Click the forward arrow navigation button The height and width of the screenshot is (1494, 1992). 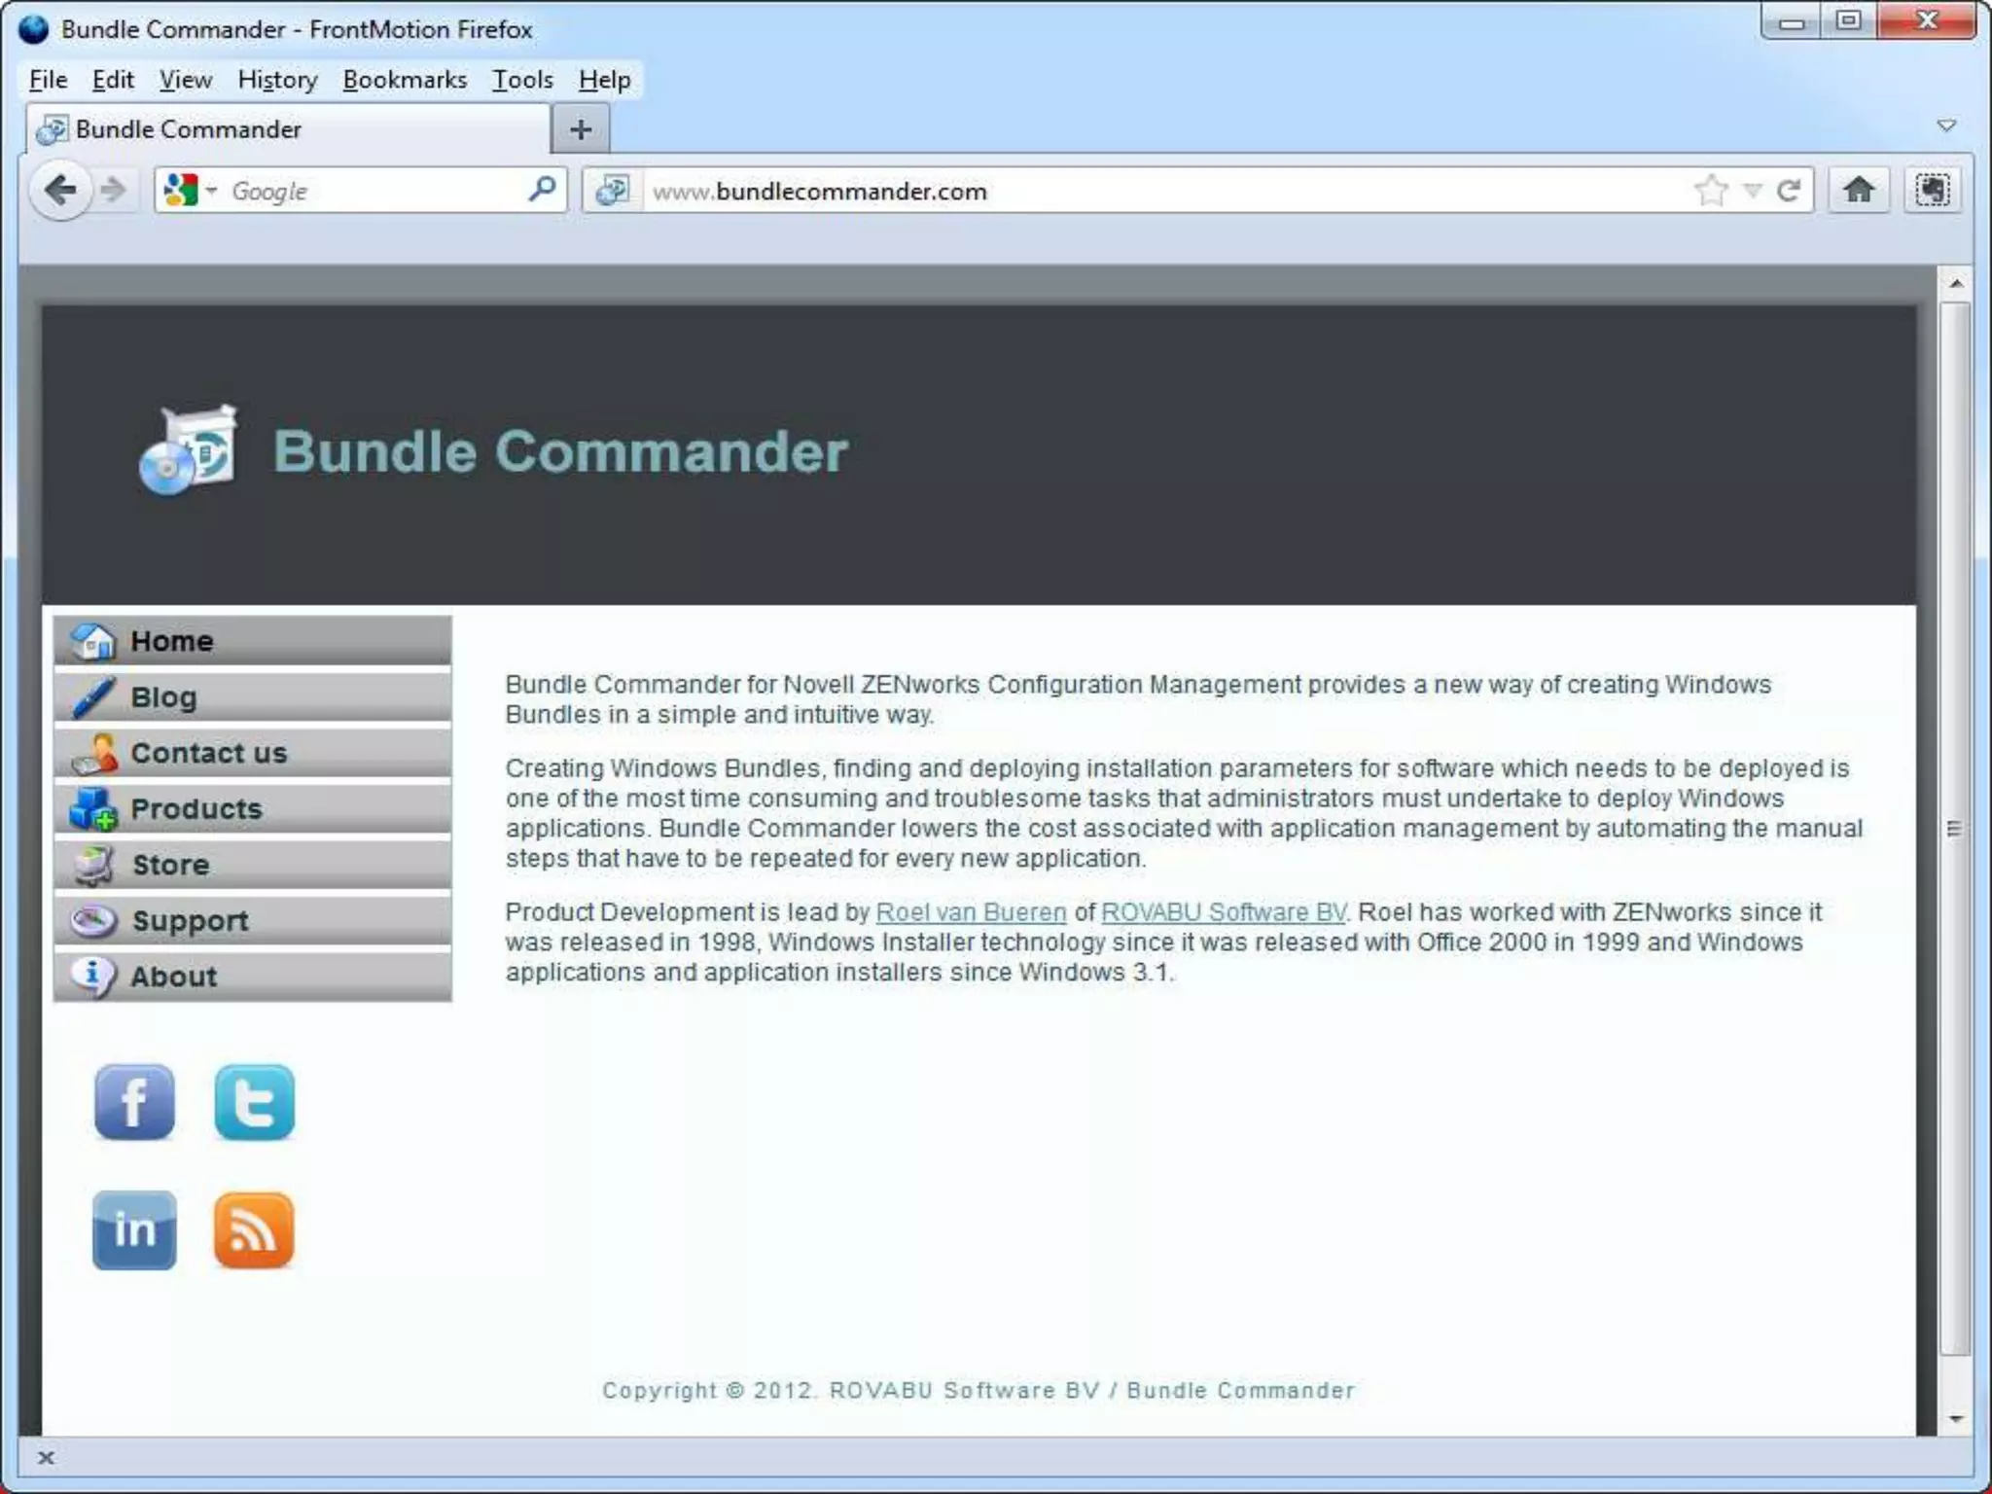[x=114, y=190]
